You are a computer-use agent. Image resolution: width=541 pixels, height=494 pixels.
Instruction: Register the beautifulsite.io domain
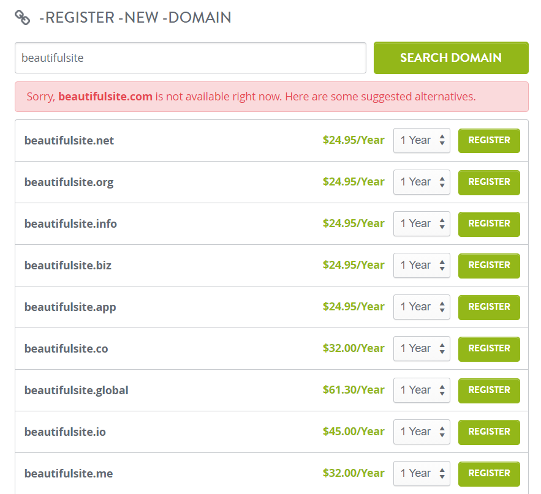[x=489, y=432]
